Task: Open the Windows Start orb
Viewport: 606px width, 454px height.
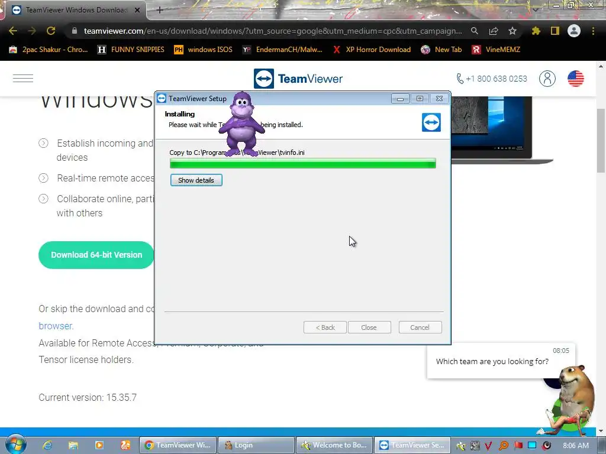Action: pyautogui.click(x=15, y=444)
